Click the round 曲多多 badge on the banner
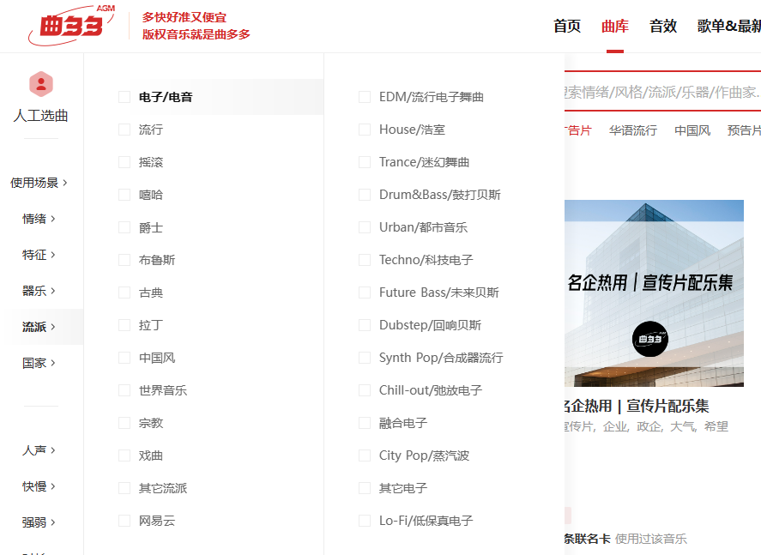The width and height of the screenshot is (761, 555). pos(650,339)
